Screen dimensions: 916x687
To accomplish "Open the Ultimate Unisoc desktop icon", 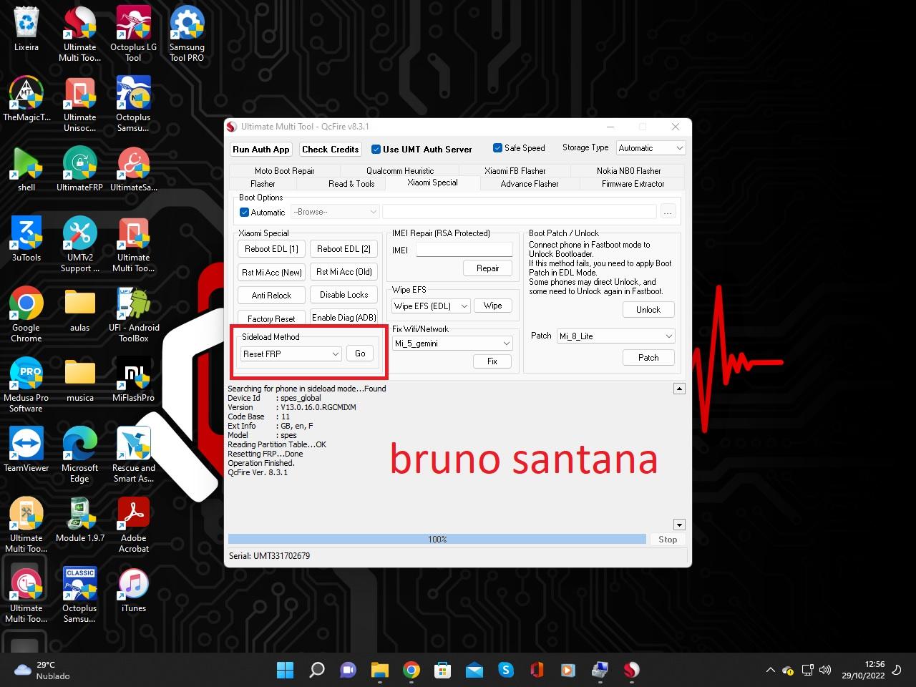I will tap(79, 103).
